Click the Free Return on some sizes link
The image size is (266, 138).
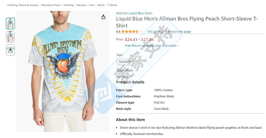151,45
